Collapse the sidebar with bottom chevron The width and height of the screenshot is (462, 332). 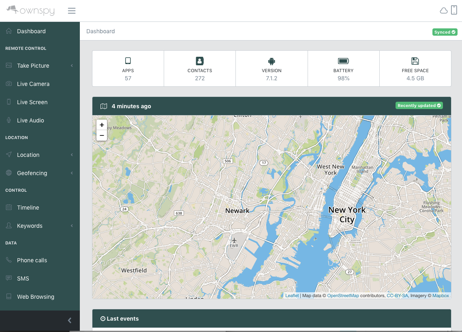pos(70,321)
